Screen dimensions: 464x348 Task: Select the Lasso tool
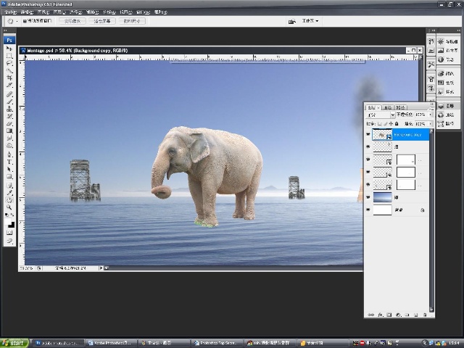tap(9, 63)
